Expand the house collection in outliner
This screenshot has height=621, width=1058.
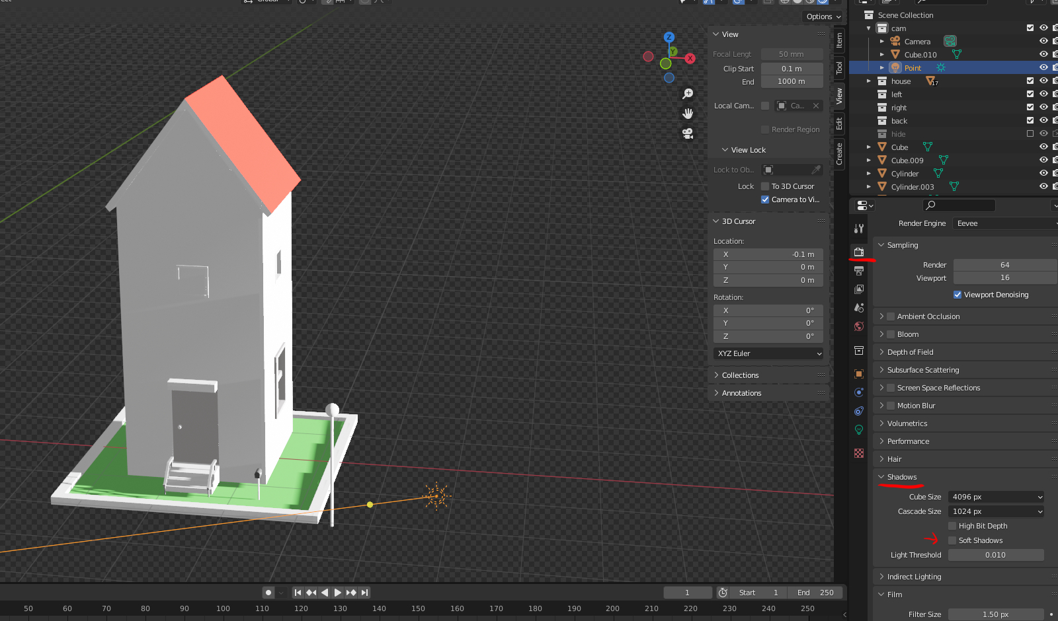[x=869, y=81]
